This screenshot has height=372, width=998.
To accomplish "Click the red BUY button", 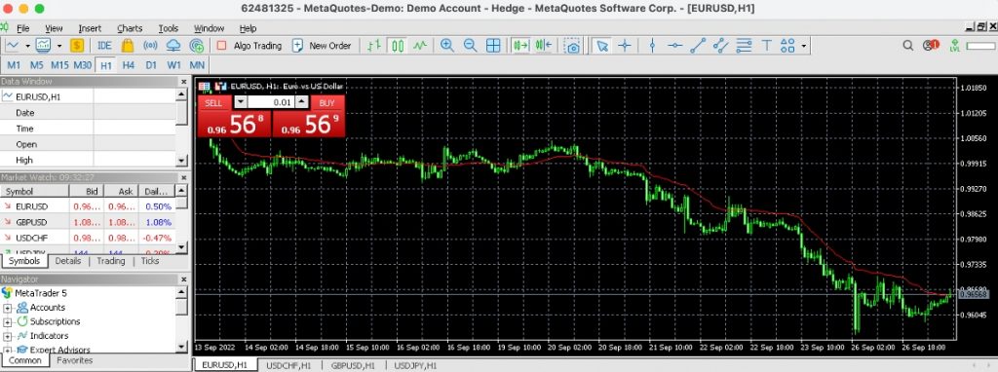I will pos(326,103).
